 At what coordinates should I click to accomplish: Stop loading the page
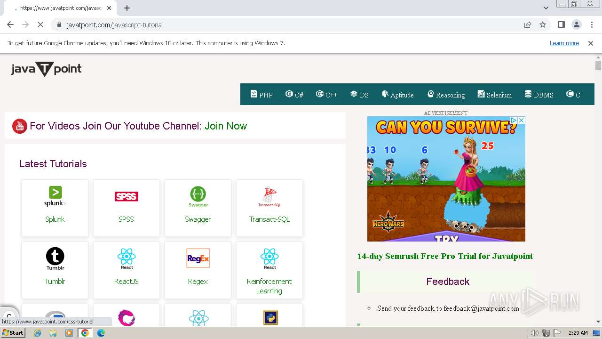coord(40,24)
